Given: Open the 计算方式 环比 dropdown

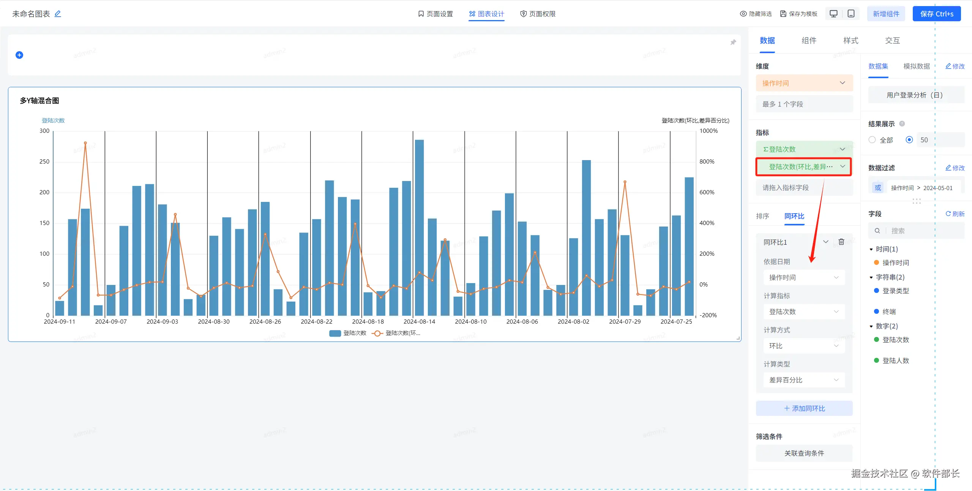Looking at the screenshot, I should tap(804, 346).
